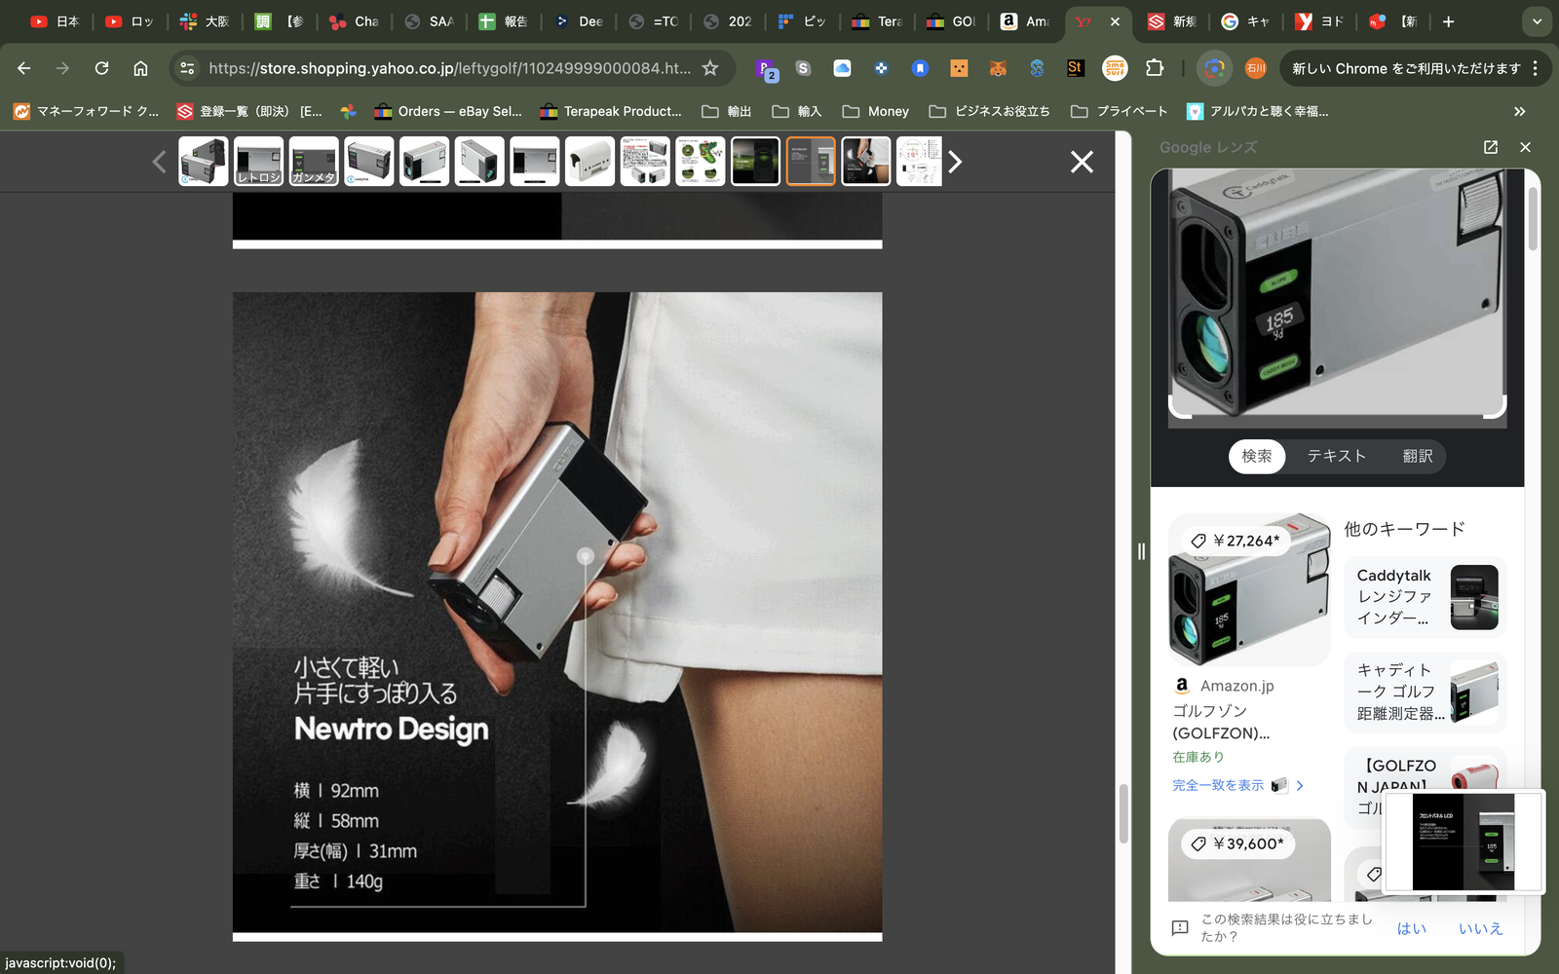
Task: Open the Money bookmarks folder
Action: coord(875,111)
